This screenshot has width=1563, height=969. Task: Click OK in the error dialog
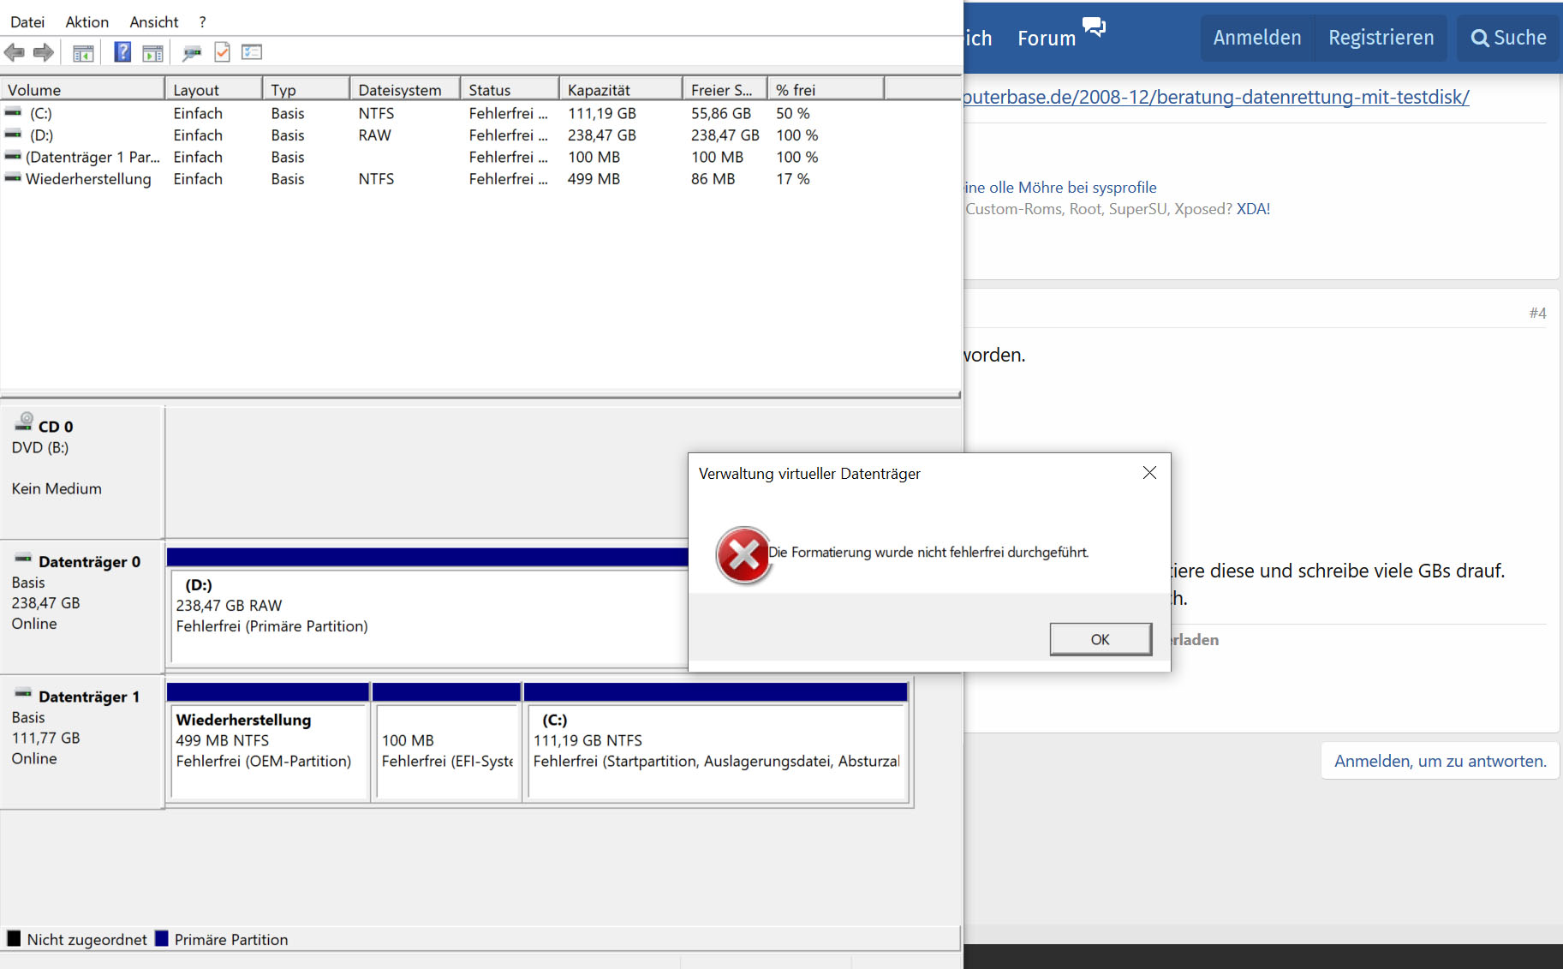[1101, 639]
